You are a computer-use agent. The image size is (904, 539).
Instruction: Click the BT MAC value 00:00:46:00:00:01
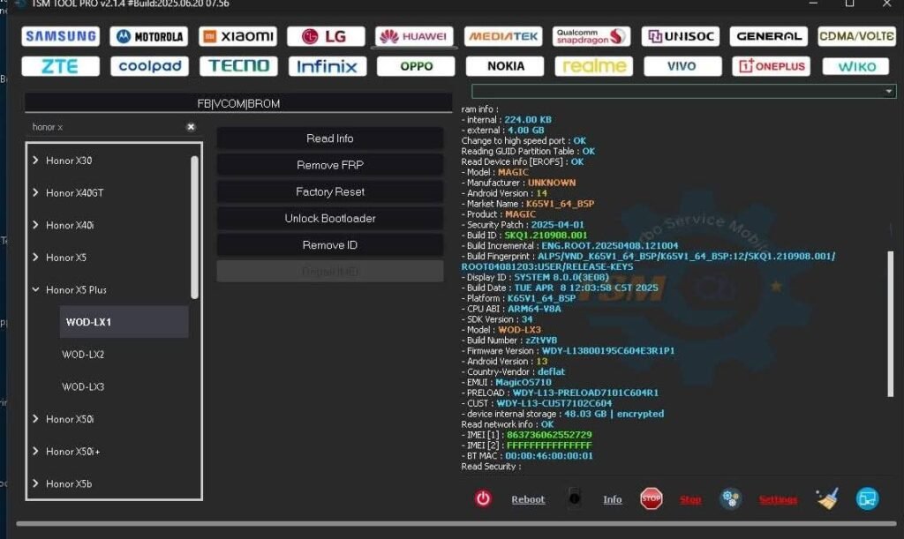pos(549,455)
